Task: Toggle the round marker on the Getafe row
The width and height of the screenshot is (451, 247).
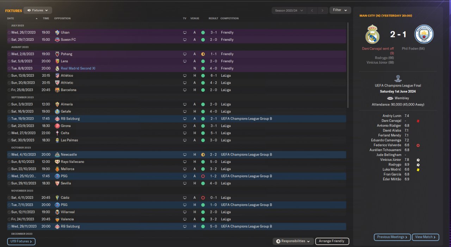Action: 9,112
